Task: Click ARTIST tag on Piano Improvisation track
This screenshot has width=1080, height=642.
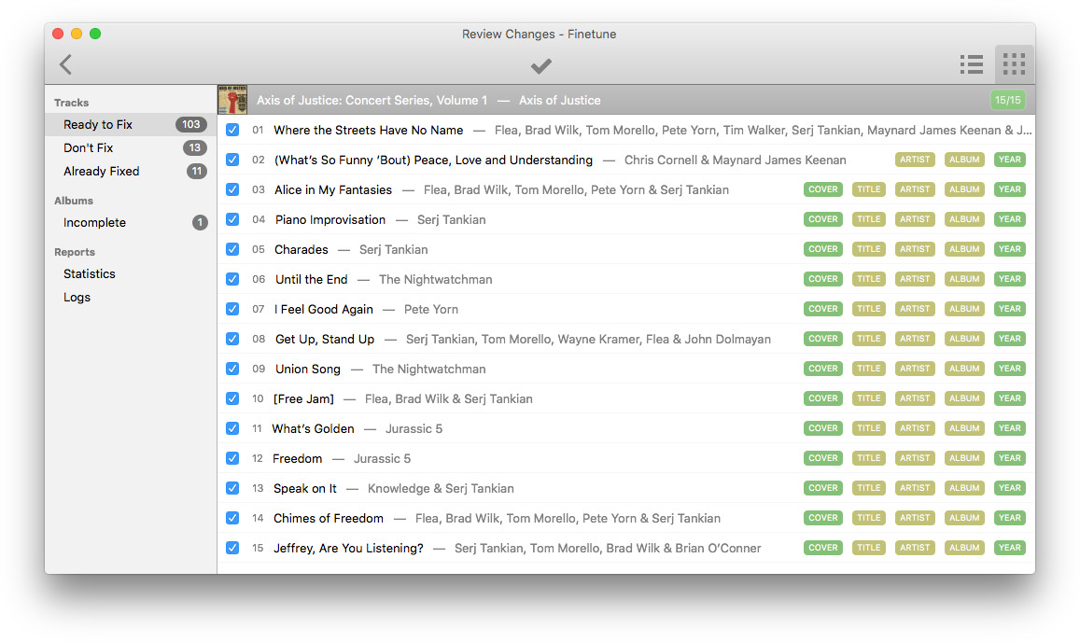Action: click(x=914, y=219)
